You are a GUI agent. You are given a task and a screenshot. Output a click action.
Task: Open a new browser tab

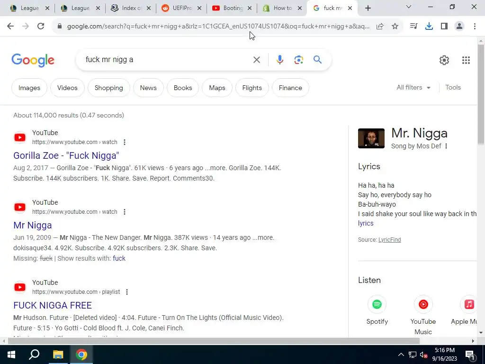(x=368, y=9)
